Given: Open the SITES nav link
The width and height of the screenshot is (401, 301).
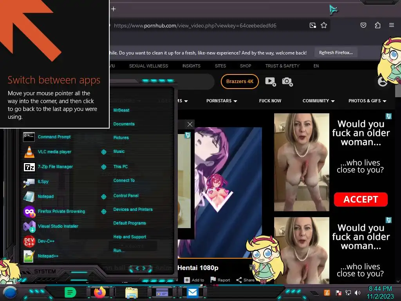Looking at the screenshot, I should click(x=220, y=66).
